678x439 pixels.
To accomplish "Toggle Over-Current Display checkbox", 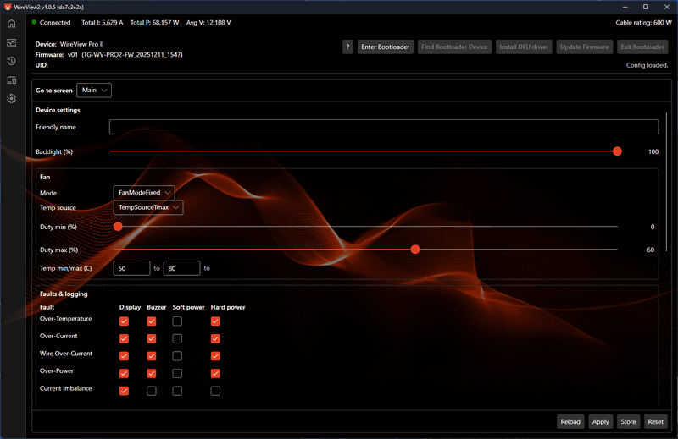I will pos(124,338).
